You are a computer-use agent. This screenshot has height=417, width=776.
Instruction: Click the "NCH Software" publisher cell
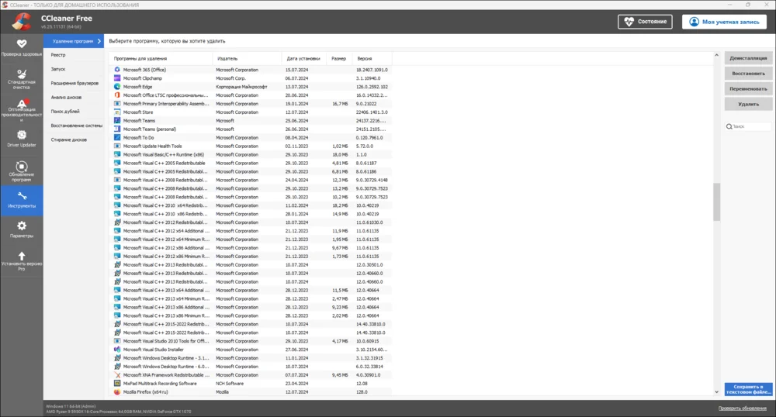click(x=230, y=384)
